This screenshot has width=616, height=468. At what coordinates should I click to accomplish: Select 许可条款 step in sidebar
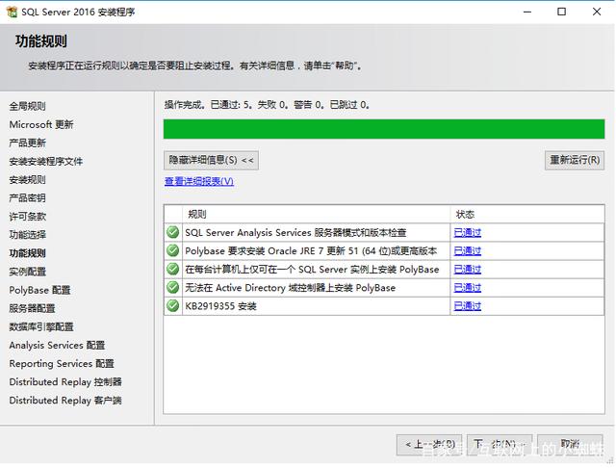pyautogui.click(x=28, y=217)
